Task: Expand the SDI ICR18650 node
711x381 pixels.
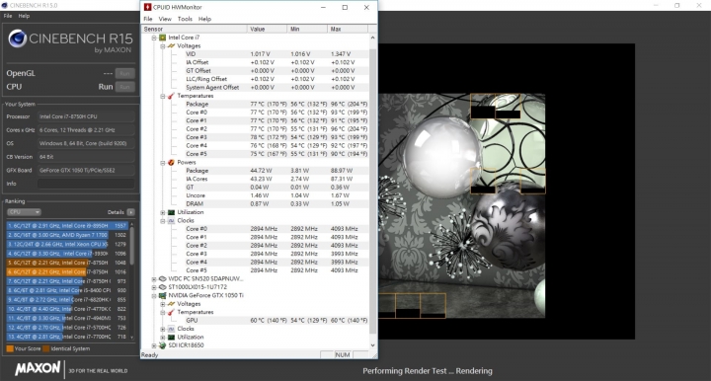Action: (x=154, y=345)
